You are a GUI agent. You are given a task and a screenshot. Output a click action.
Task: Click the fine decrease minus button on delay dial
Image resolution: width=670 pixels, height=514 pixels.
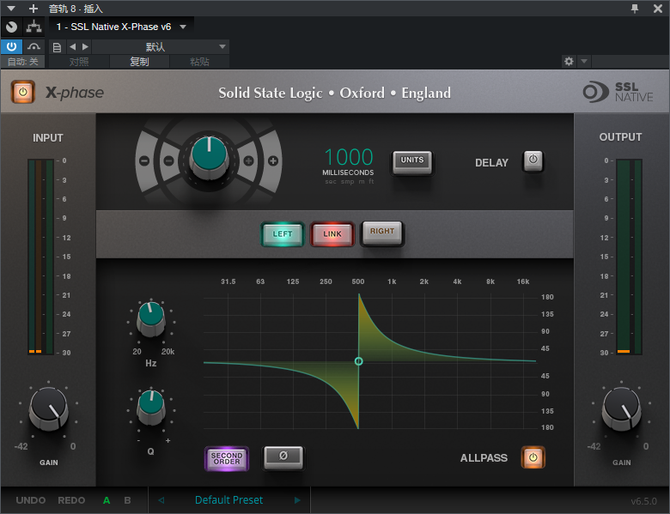coord(168,161)
